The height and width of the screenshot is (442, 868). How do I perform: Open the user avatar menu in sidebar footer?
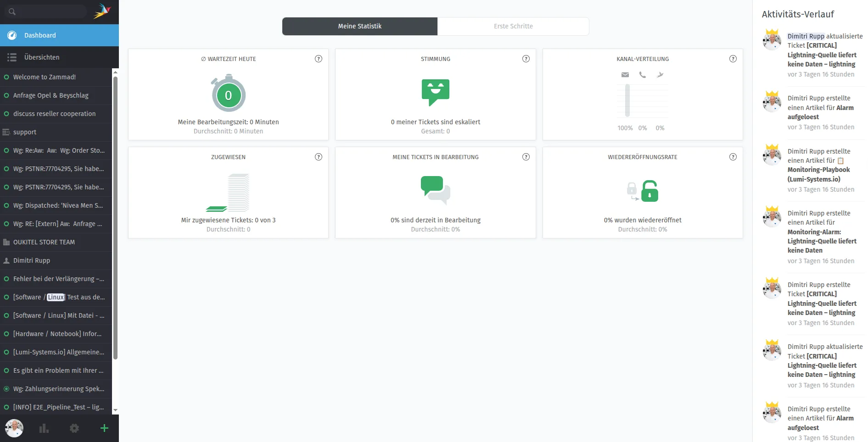(14, 428)
